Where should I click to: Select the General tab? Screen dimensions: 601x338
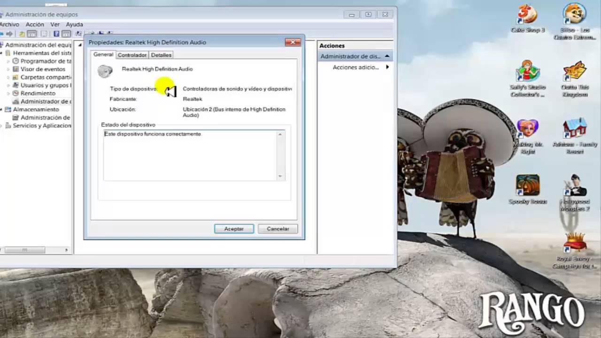tap(103, 54)
